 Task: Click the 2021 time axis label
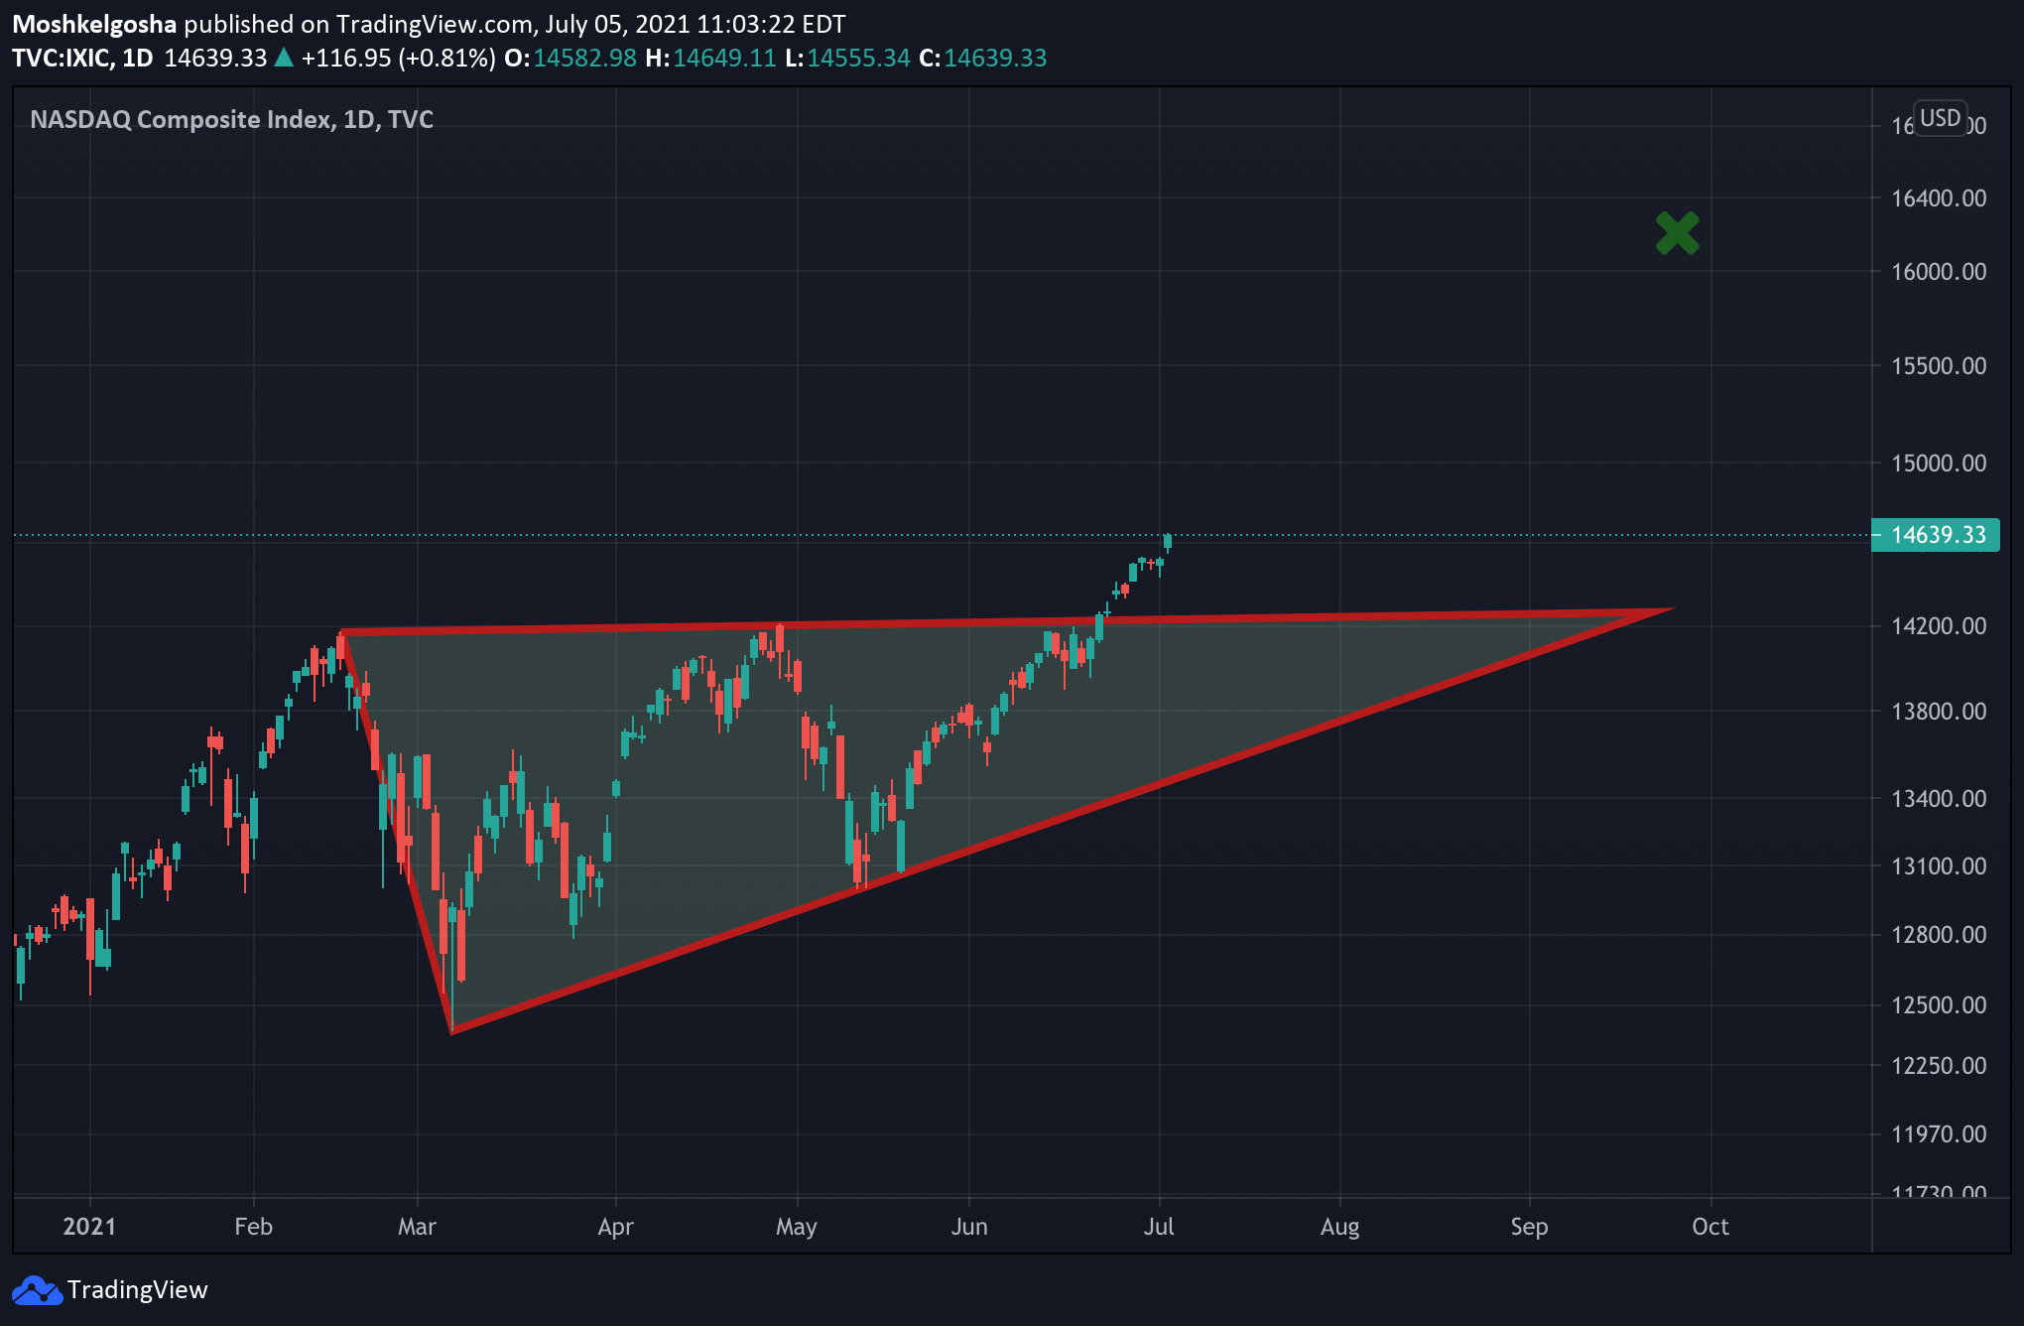(x=89, y=1227)
